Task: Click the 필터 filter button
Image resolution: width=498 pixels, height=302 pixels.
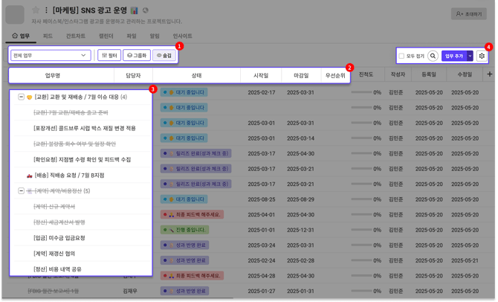Action: [109, 55]
